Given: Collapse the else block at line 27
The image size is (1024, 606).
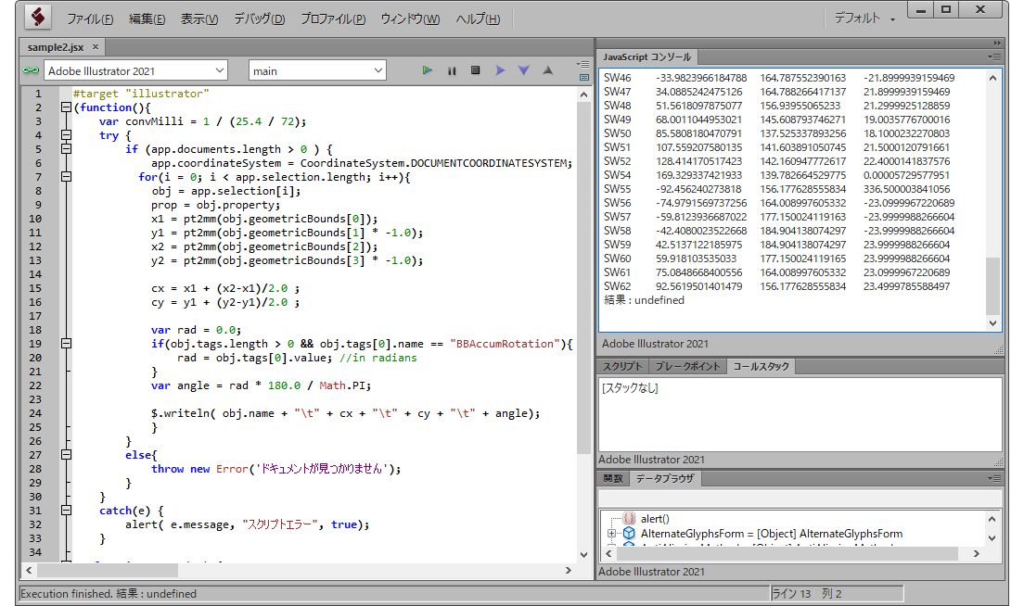Looking at the screenshot, I should [x=65, y=454].
